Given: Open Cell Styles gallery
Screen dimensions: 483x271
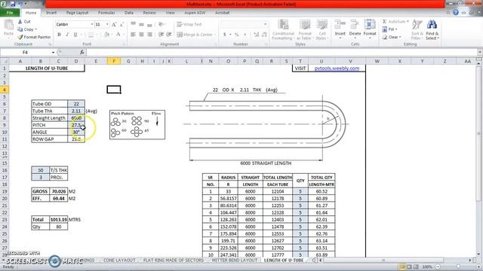Looking at the screenshot, I should [x=322, y=29].
